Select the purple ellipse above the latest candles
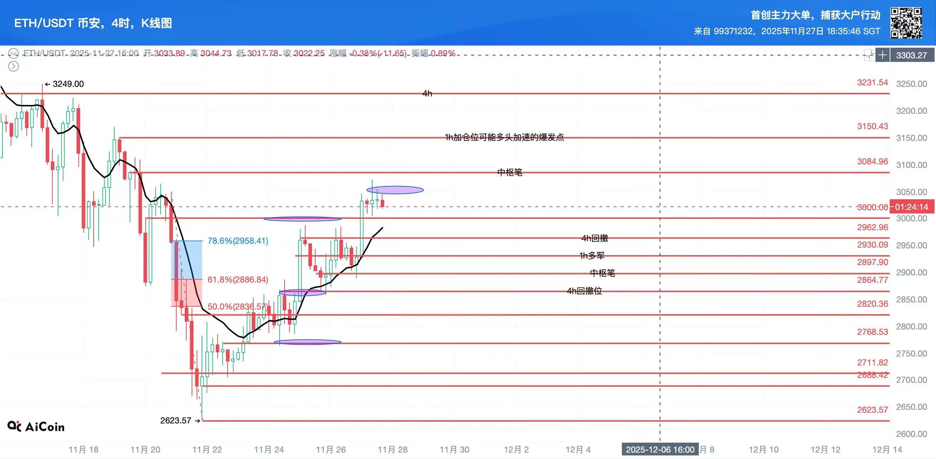936x459 pixels. click(x=395, y=190)
